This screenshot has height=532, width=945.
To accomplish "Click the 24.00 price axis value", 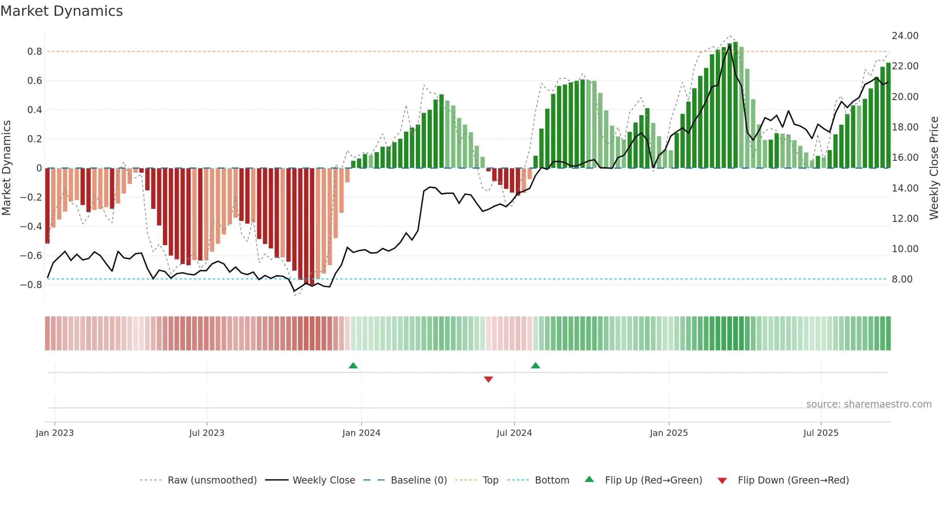I will (905, 36).
